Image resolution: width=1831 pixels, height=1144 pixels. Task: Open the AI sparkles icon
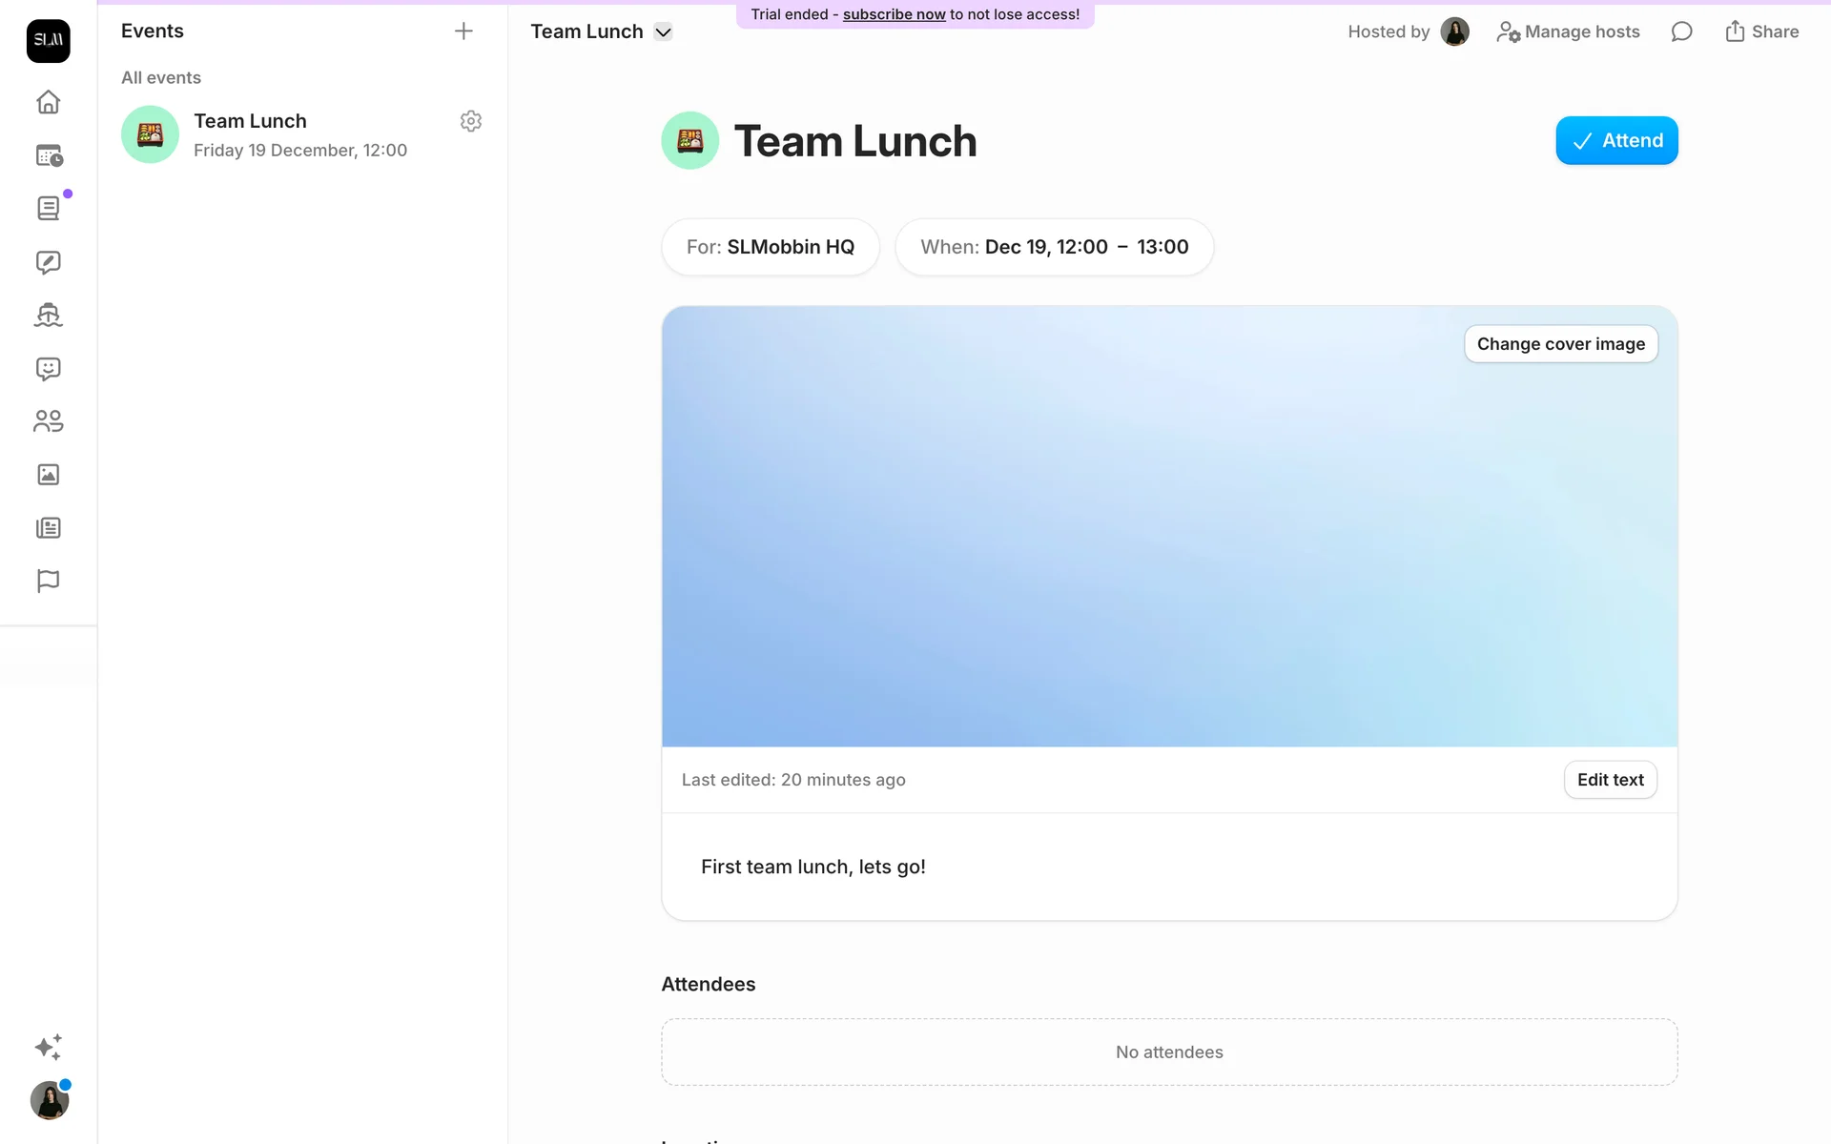click(48, 1047)
